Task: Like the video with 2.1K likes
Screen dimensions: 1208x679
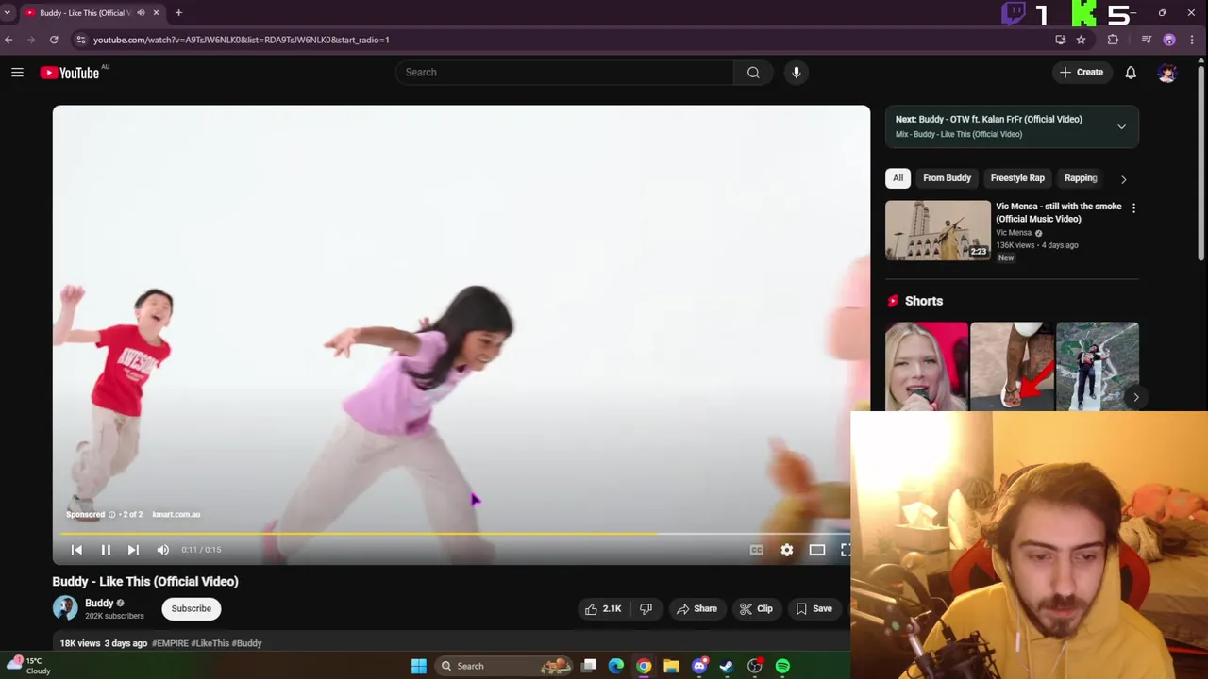Action: pos(603,609)
